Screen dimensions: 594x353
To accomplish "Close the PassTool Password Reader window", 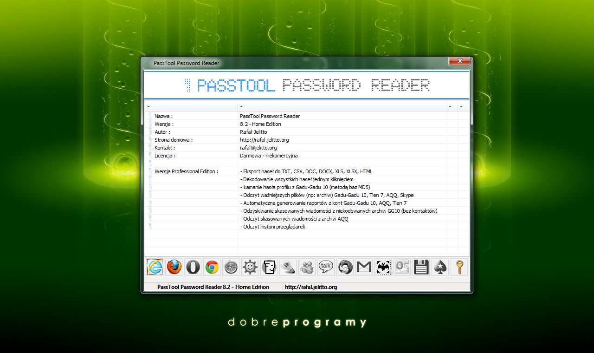I will click(459, 61).
